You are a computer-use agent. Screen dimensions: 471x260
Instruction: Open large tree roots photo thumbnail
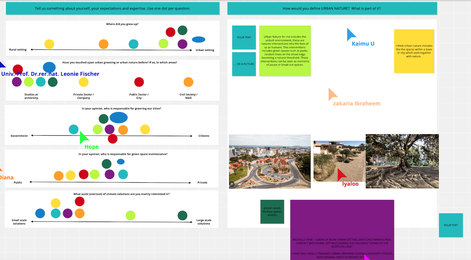click(402, 161)
